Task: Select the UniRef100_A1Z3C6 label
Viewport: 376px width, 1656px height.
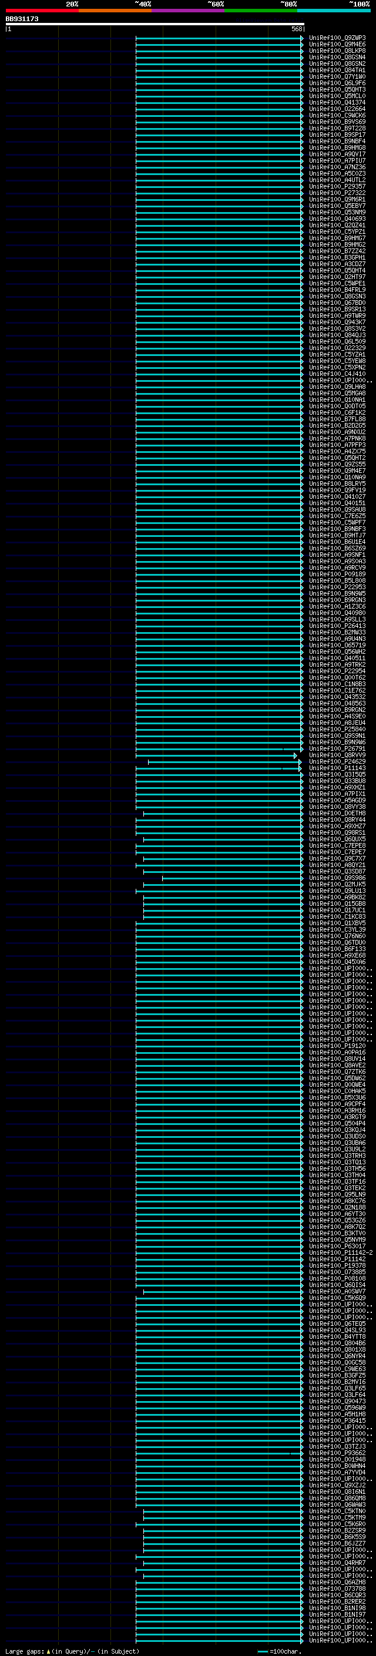Action: click(x=337, y=606)
